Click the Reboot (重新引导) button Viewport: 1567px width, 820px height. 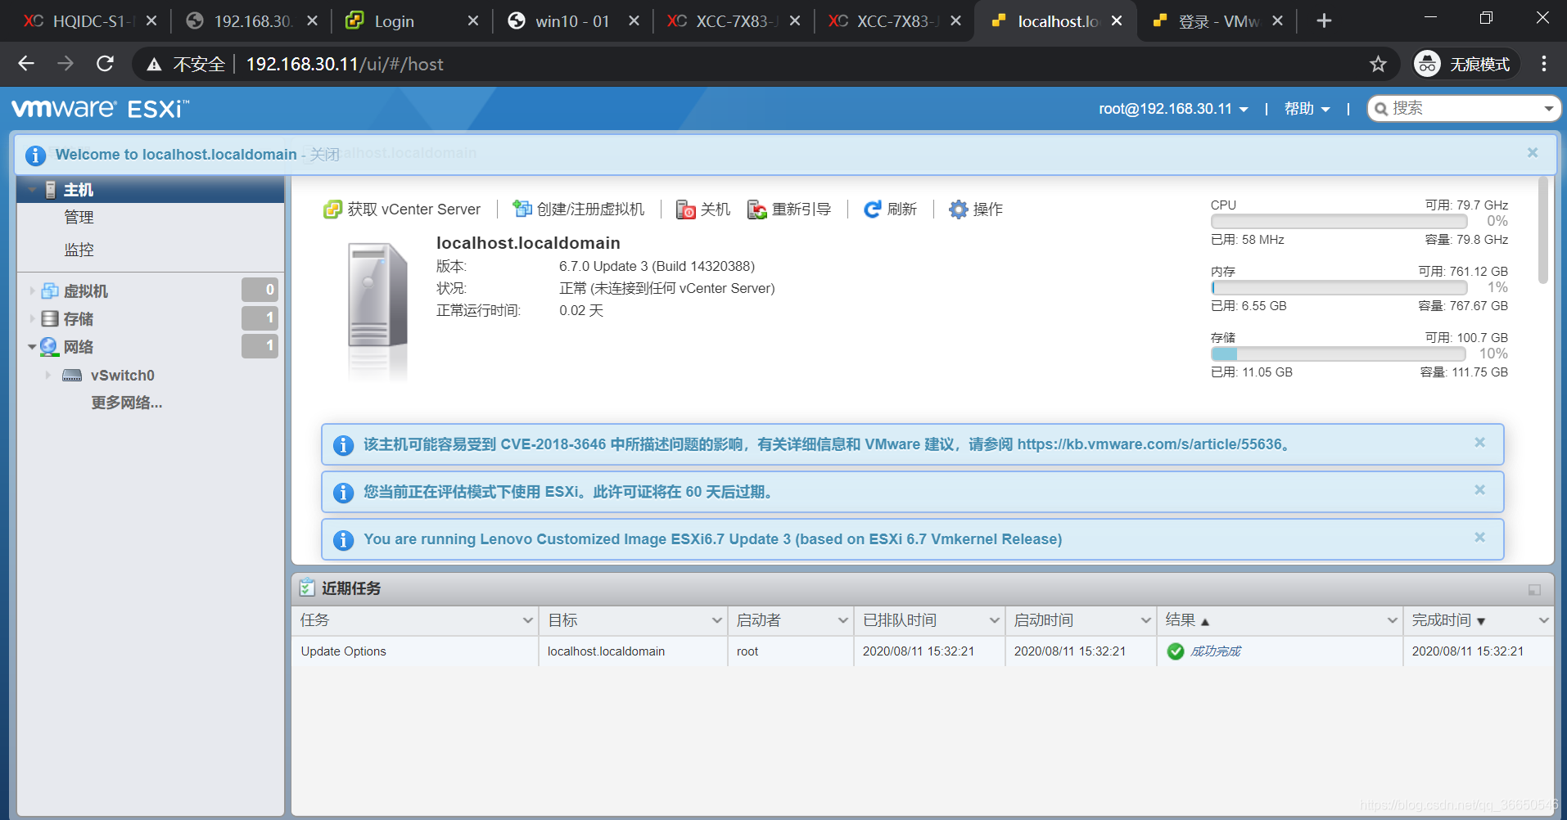pyautogui.click(x=789, y=210)
